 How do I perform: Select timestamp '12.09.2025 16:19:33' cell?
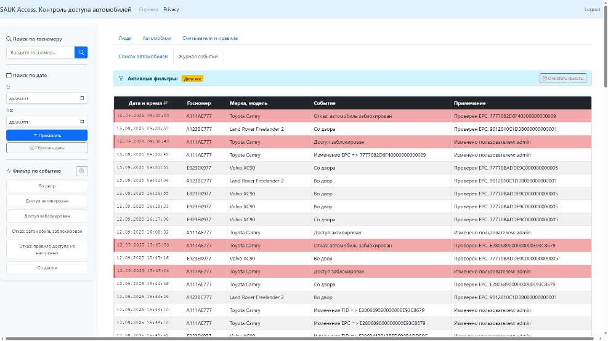click(x=143, y=206)
